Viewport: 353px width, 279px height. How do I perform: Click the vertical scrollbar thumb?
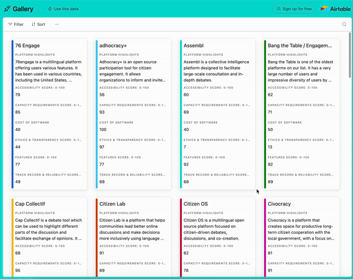point(349,55)
